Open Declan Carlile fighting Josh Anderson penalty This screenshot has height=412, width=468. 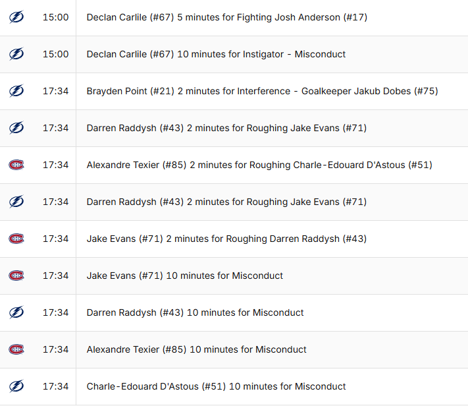[x=226, y=17]
